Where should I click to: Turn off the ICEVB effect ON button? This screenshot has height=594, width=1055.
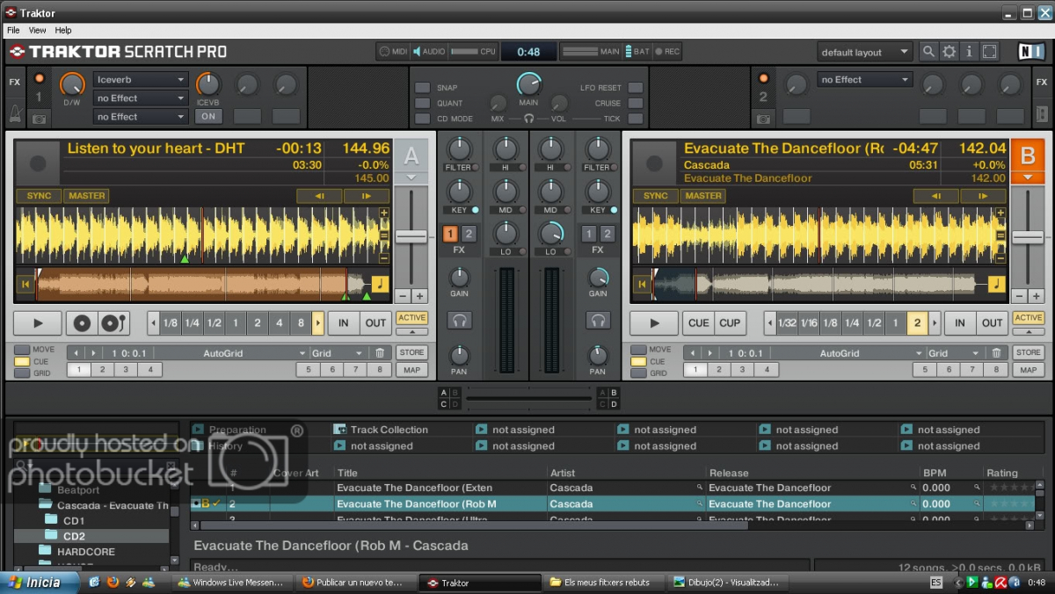point(207,116)
